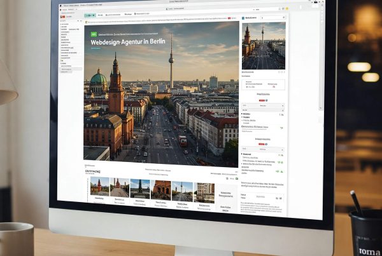Click the highlighted row in left sidebar list
Viewport: 382px width, 256px height.
point(71,69)
